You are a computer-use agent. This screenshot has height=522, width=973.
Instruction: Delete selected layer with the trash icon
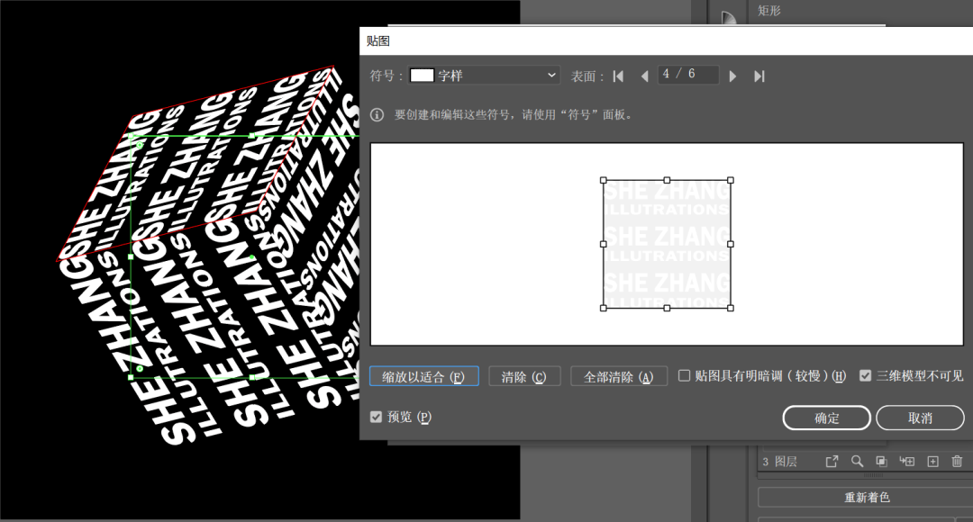957,462
